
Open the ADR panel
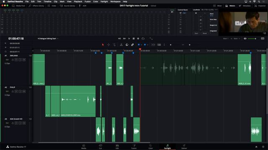click(x=82, y=5)
